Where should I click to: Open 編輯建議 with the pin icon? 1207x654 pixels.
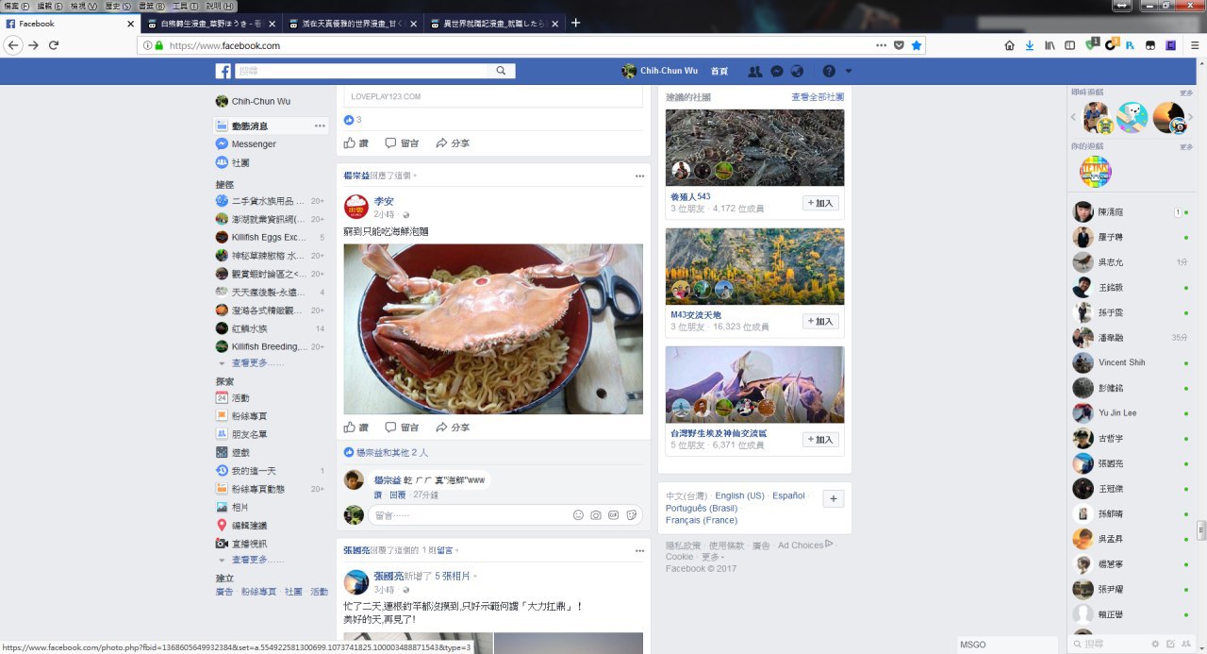coord(249,526)
